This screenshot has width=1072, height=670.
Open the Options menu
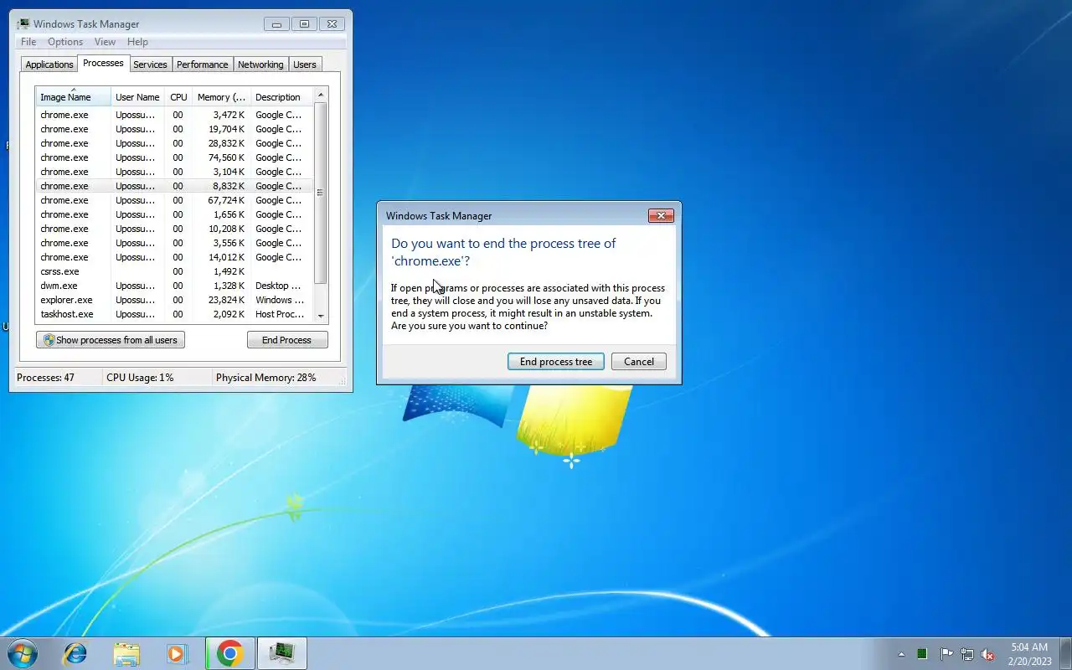pyautogui.click(x=65, y=42)
